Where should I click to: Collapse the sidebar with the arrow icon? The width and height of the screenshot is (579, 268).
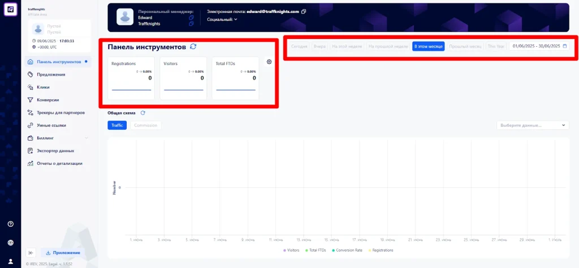[x=31, y=253]
